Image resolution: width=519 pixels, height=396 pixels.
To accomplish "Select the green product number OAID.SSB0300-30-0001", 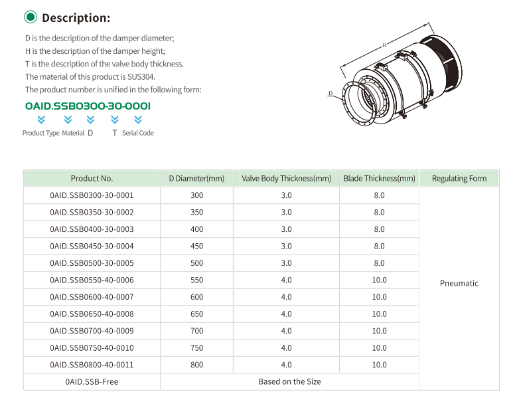I will pos(88,106).
